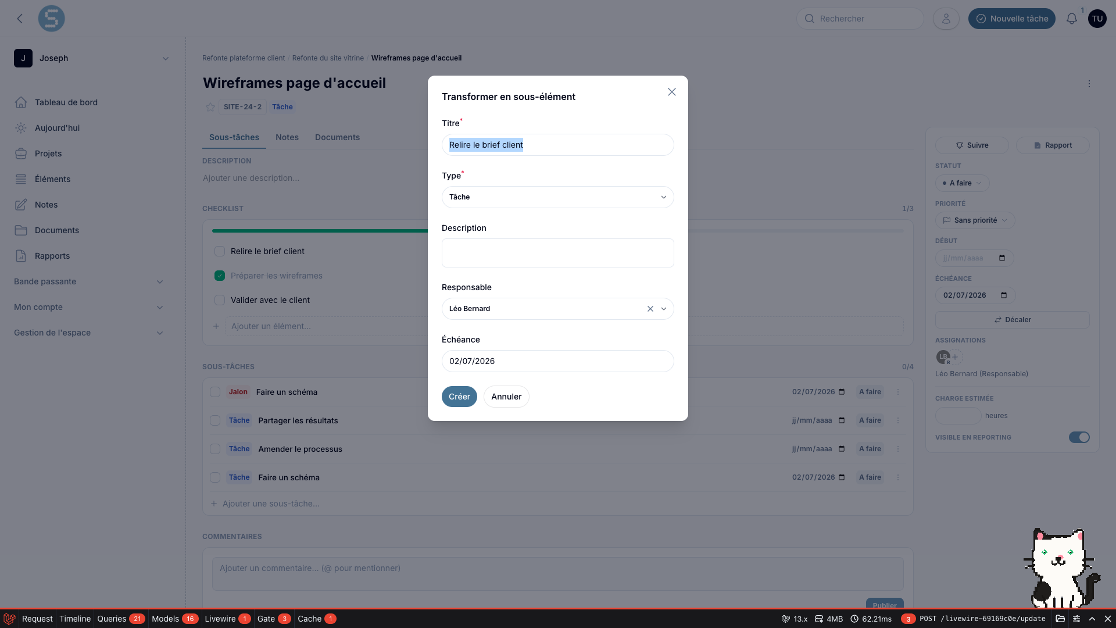
Task: Open Éléments in the sidebar
Action: pyautogui.click(x=52, y=179)
